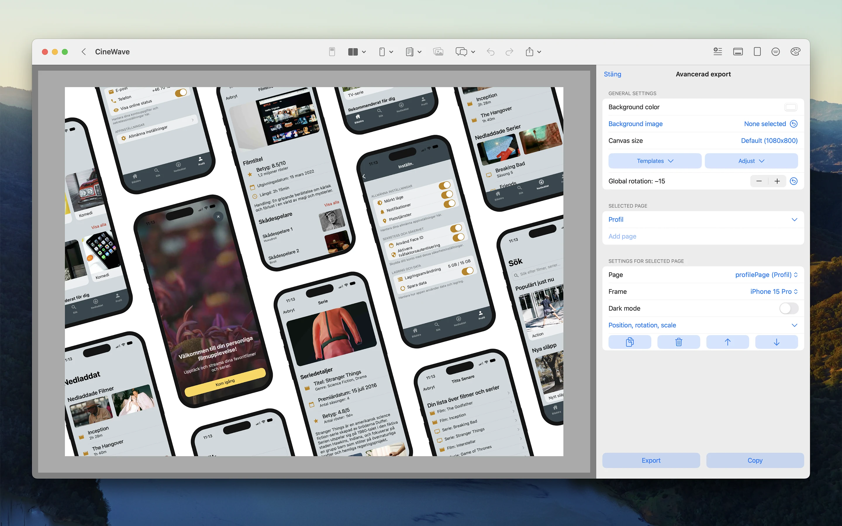This screenshot has height=526, width=842.
Task: Toggle Dark mode for the selected page
Action: click(789, 308)
